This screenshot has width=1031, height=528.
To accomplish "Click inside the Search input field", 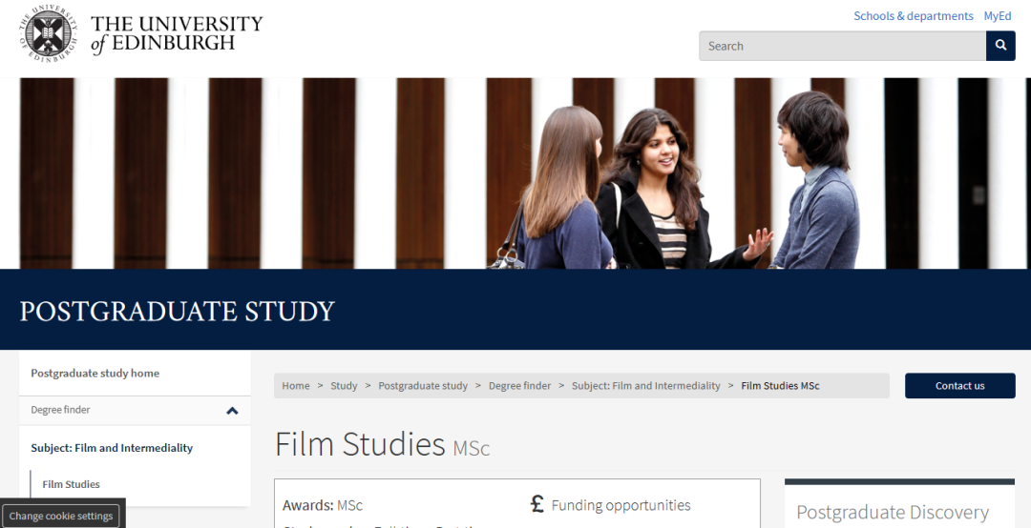I will 842,46.
